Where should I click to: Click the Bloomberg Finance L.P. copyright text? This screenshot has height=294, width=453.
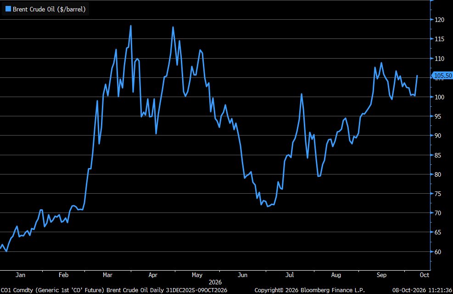(309, 290)
